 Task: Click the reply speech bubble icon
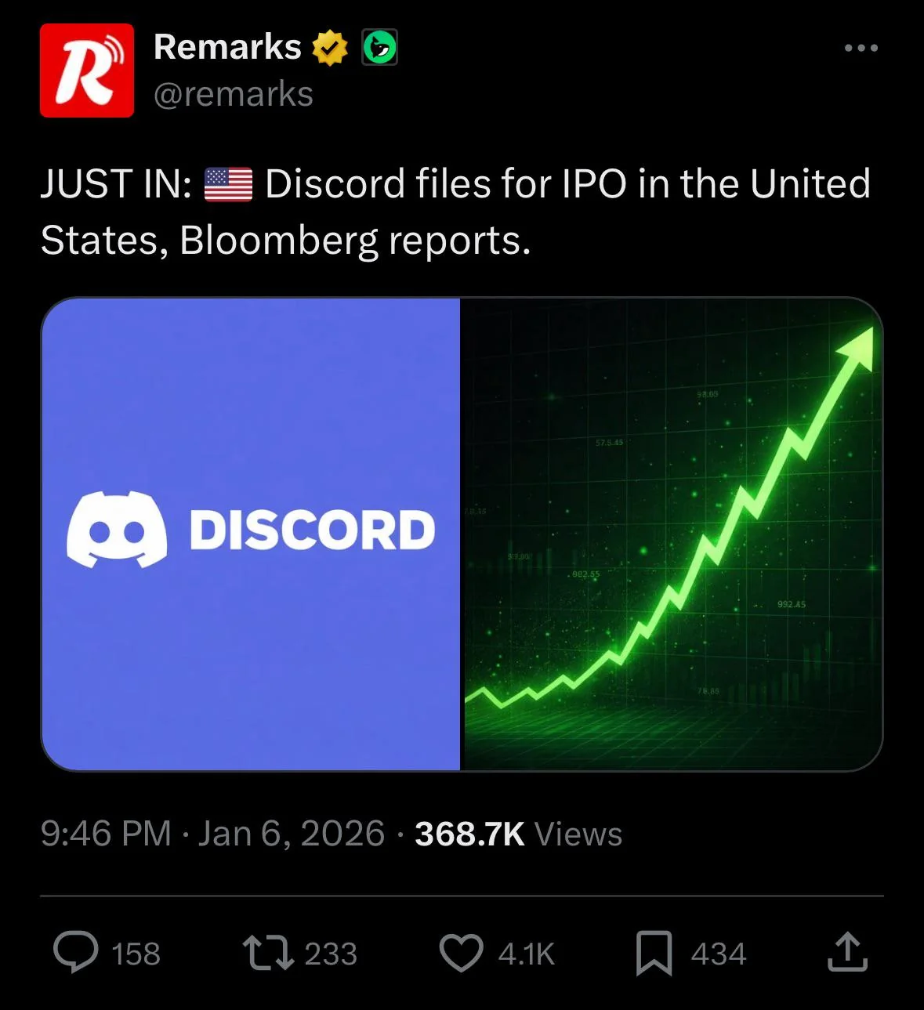coord(76,952)
